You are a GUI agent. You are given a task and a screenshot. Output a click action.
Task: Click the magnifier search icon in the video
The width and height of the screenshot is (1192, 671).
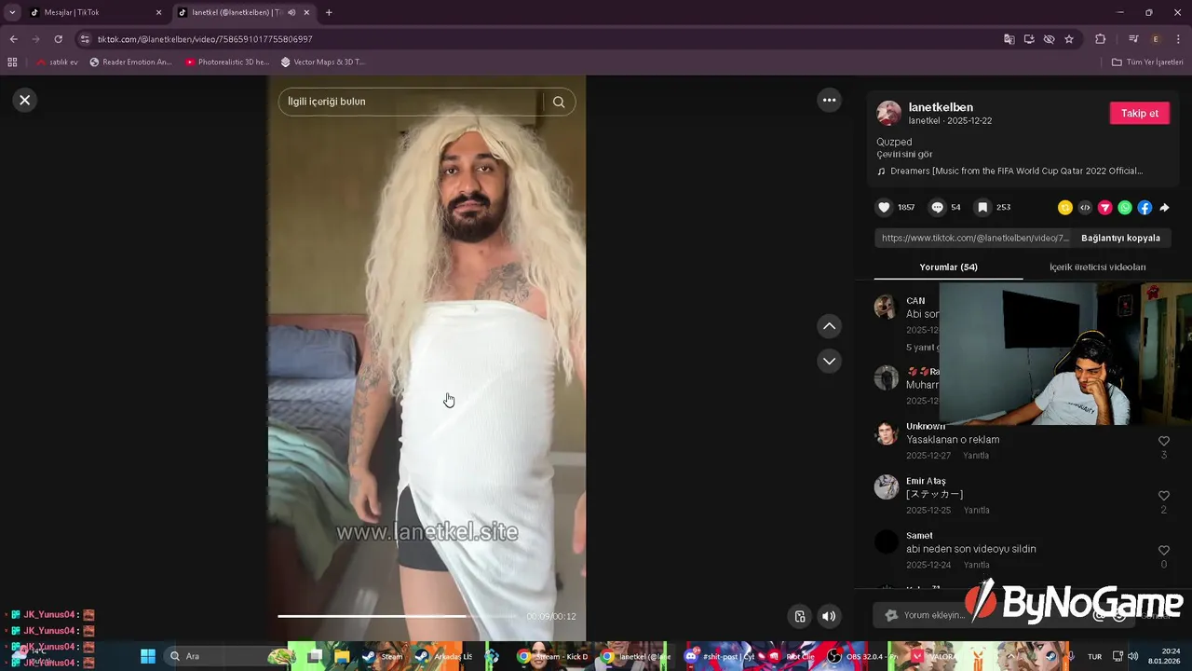(559, 103)
